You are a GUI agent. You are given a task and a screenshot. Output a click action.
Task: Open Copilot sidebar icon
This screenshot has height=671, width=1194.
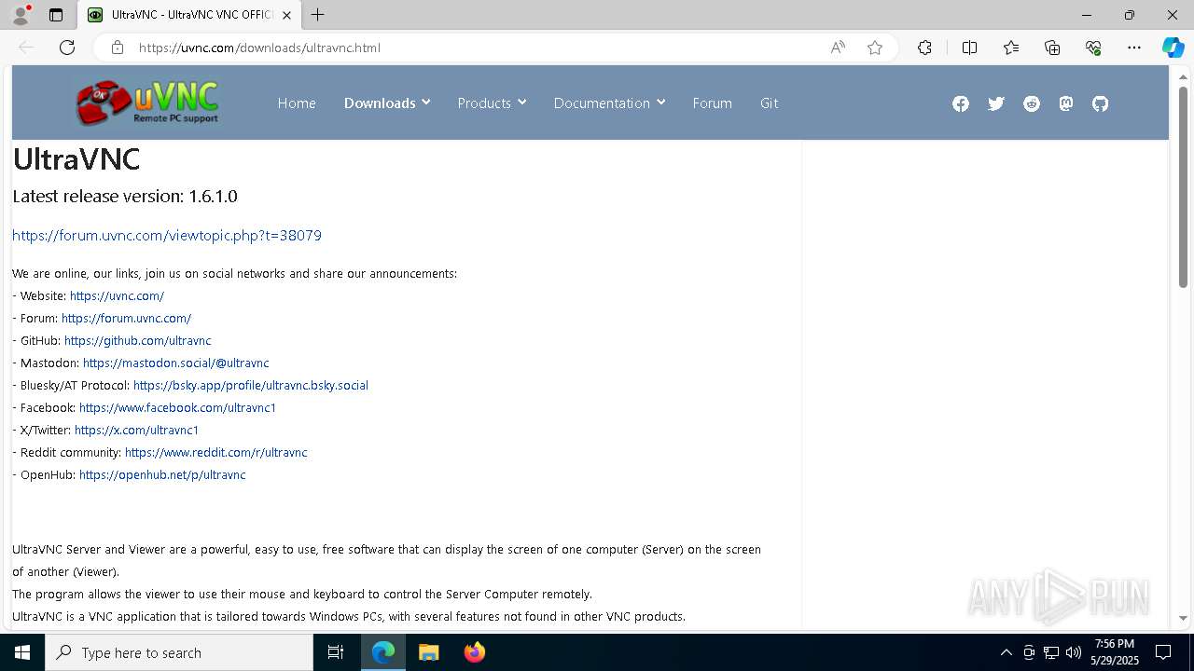1173,48
